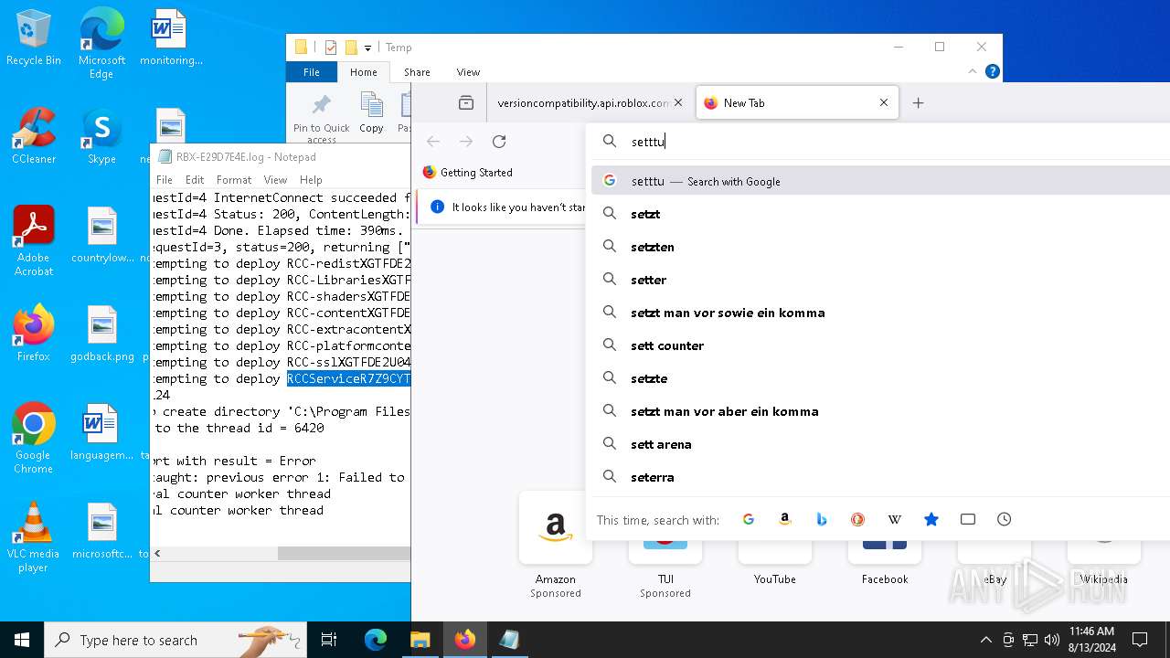Choose the 'seterra' suggestion

click(x=880, y=477)
